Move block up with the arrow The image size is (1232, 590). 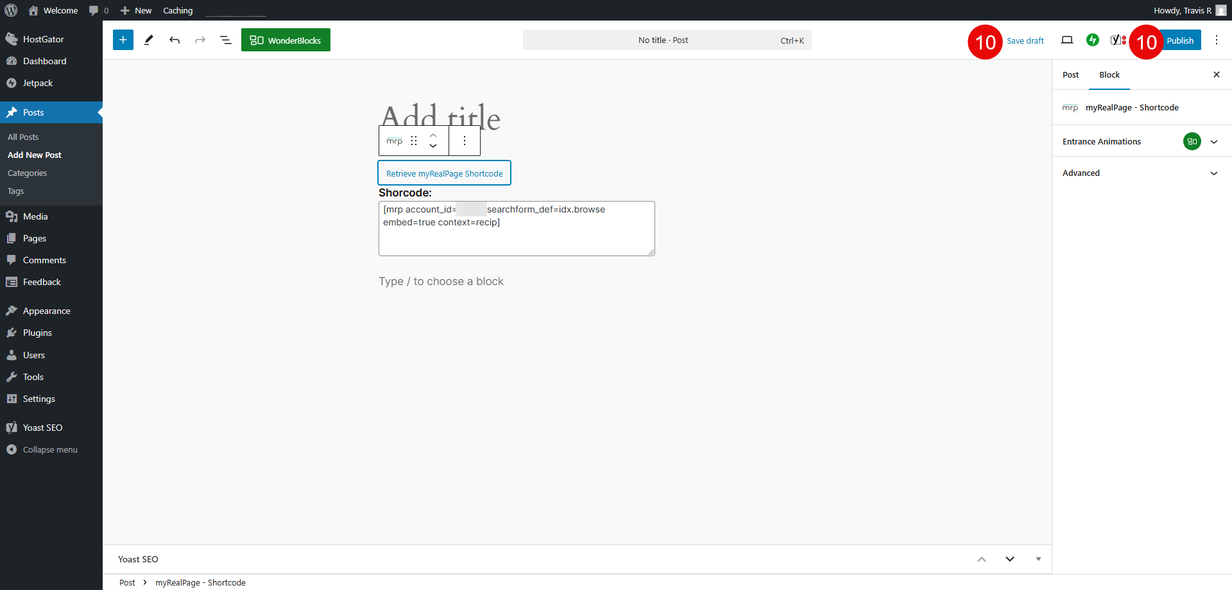tap(433, 135)
